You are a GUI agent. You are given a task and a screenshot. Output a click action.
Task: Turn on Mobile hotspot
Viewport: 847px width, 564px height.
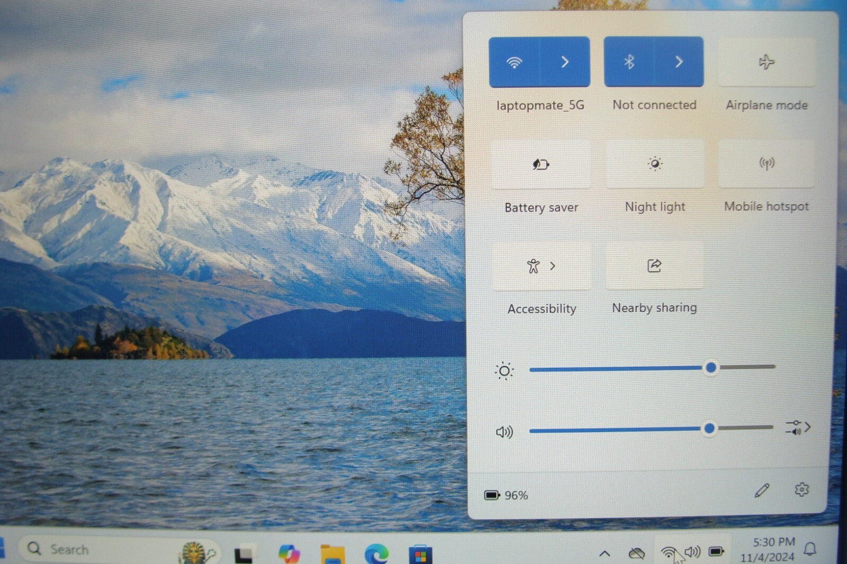click(x=766, y=163)
